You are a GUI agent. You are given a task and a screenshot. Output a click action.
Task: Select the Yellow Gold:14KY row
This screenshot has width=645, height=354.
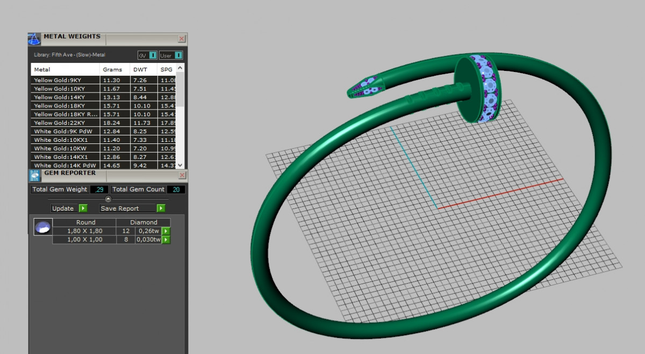tap(104, 97)
